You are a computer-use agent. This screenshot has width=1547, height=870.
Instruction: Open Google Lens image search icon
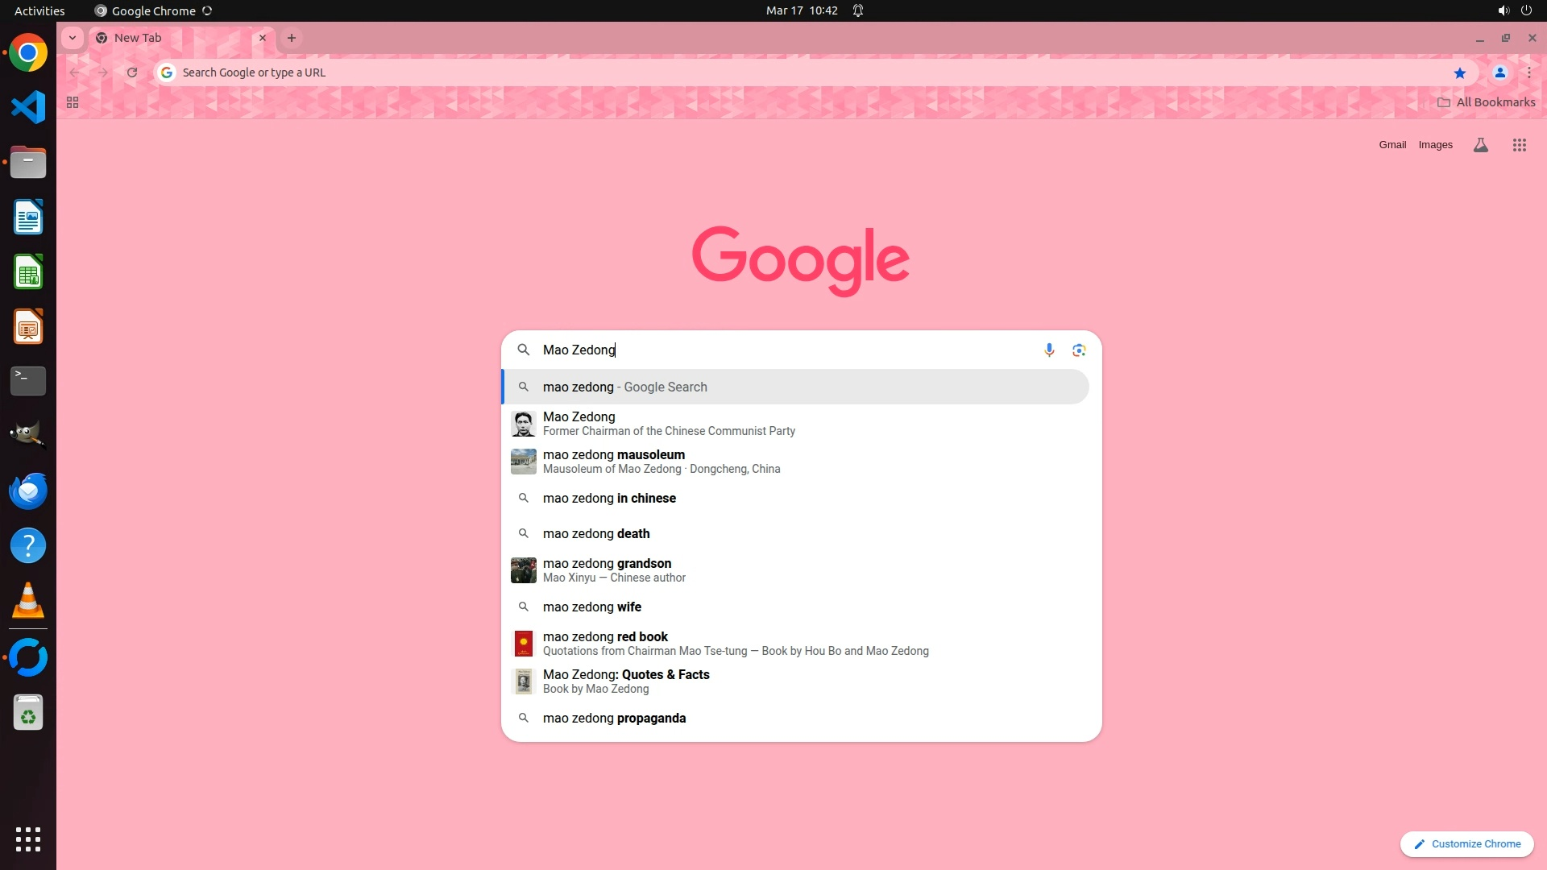1079,350
